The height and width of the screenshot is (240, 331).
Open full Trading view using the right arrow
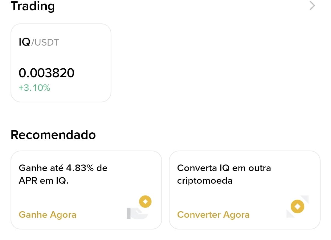pos(312,5)
